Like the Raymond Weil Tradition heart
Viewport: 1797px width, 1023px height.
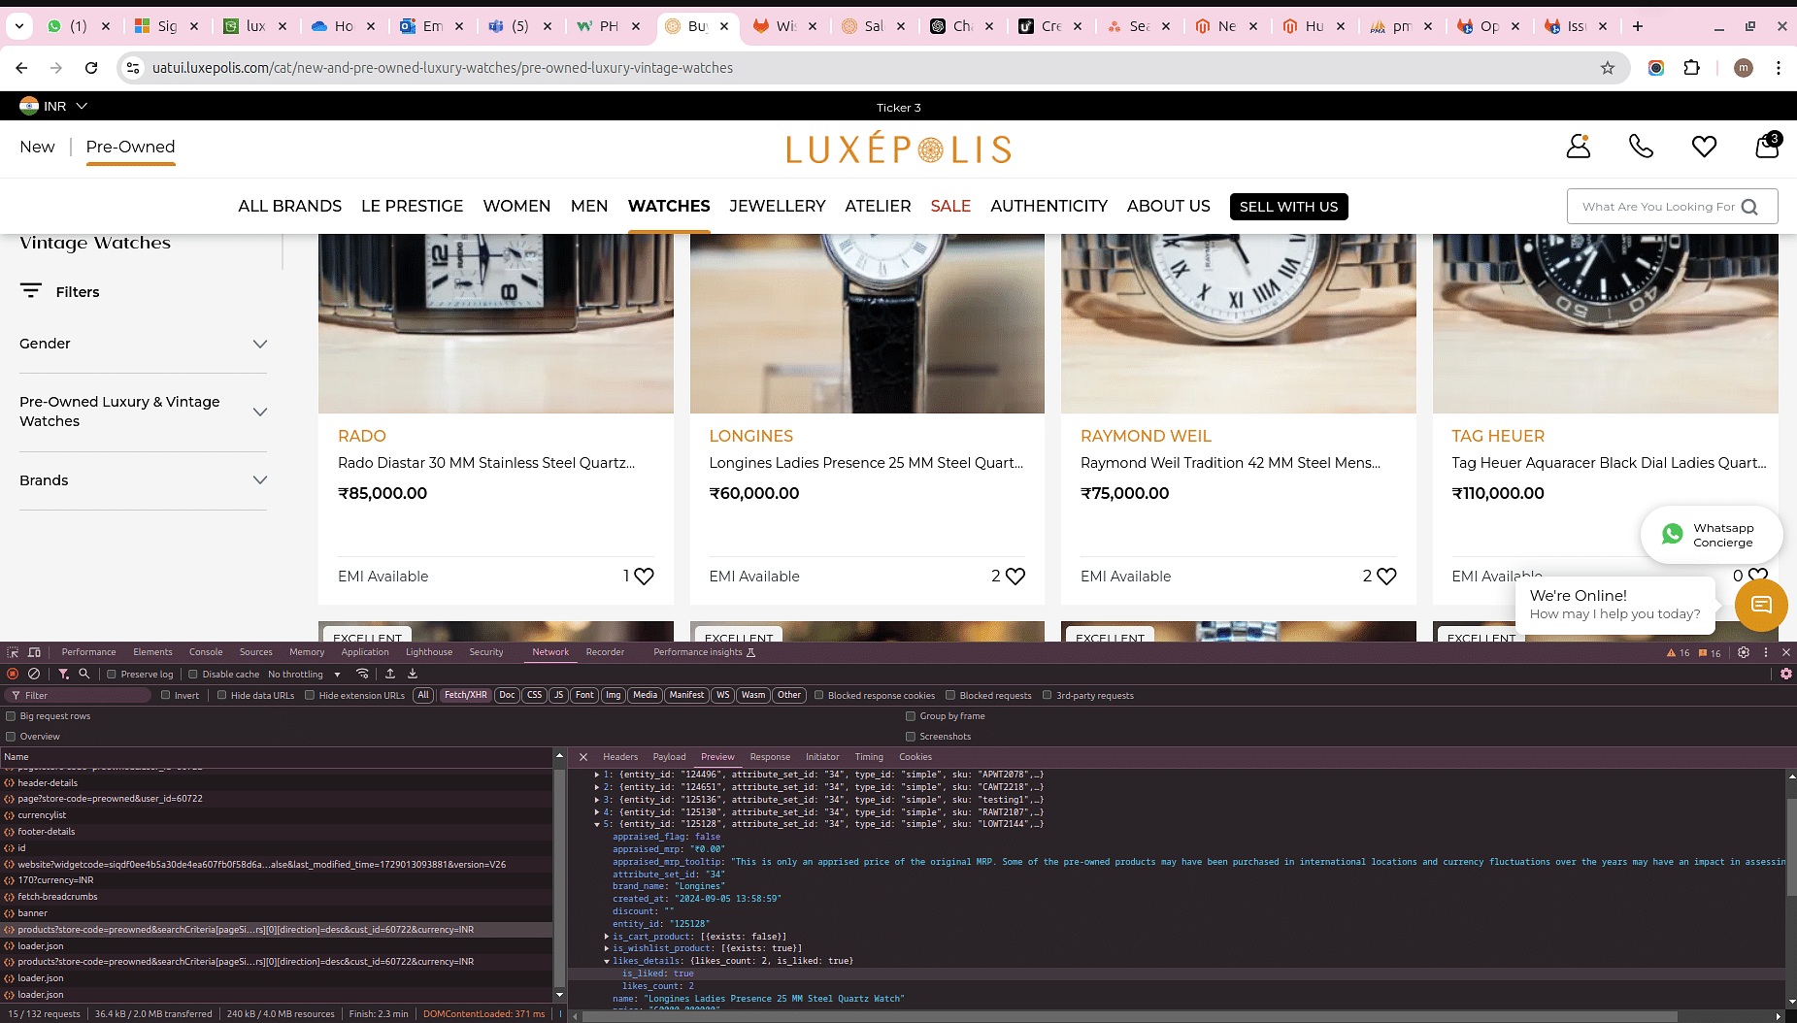(x=1386, y=577)
